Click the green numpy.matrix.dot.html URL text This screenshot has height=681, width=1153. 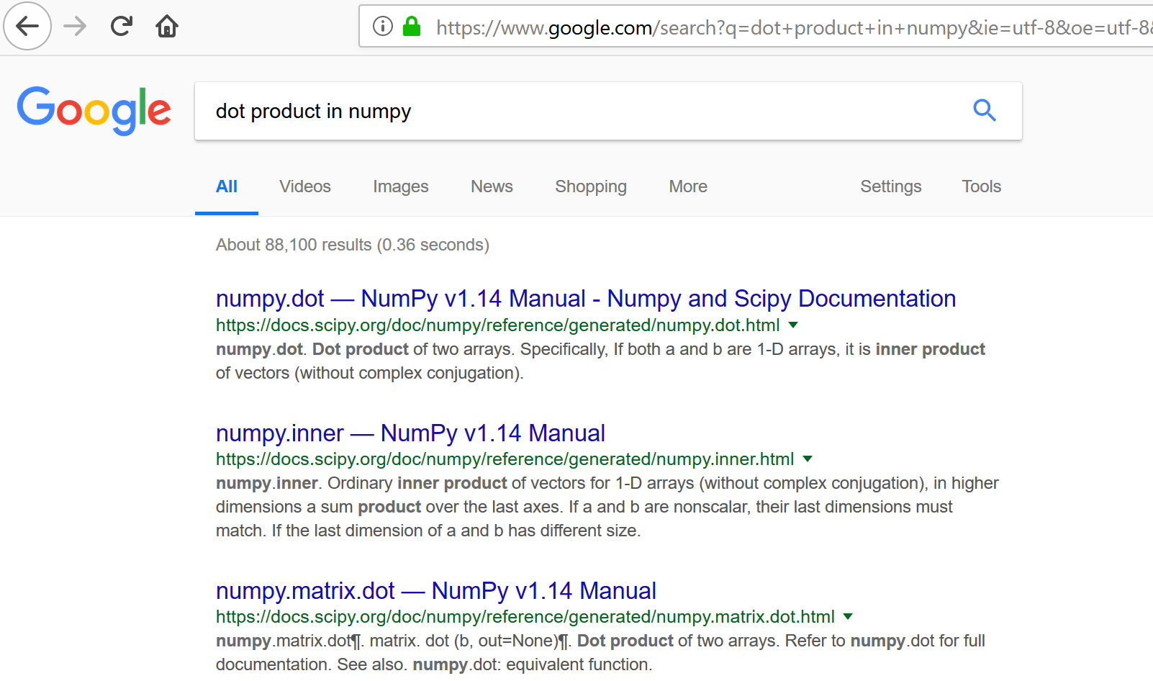(525, 617)
